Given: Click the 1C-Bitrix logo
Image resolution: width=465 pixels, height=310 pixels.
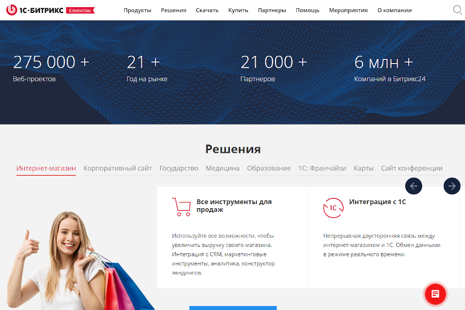Looking at the screenshot, I should (35, 10).
